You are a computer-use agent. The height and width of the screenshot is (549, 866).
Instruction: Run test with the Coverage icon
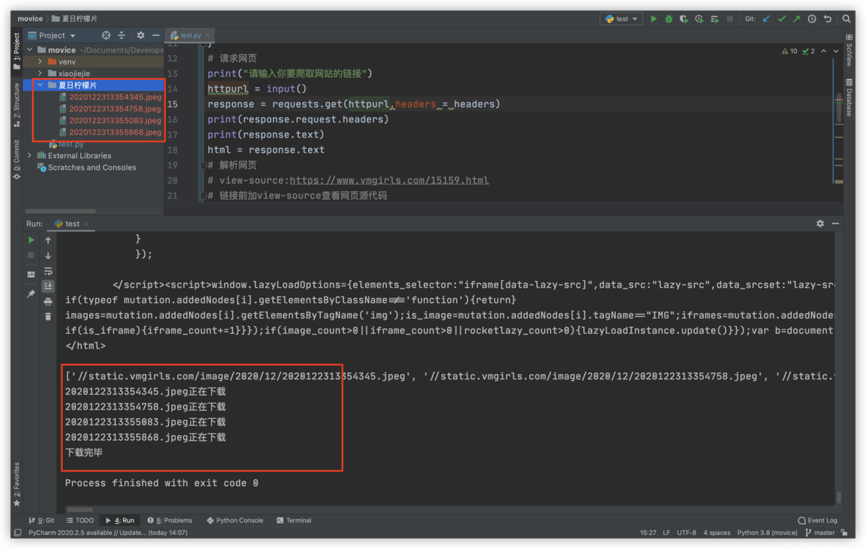point(684,19)
